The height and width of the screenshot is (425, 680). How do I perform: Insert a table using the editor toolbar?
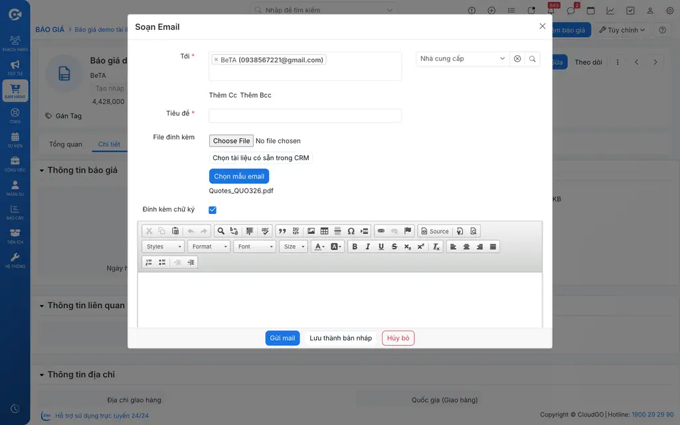324,231
